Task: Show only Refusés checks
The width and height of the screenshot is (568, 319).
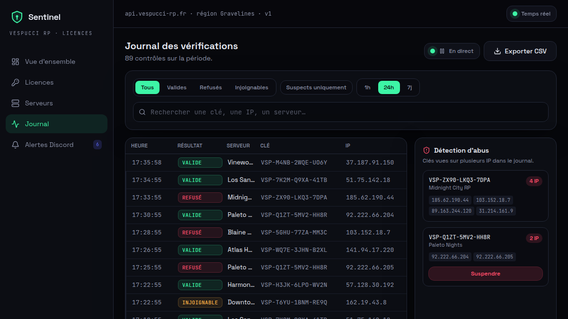Action: (211, 87)
